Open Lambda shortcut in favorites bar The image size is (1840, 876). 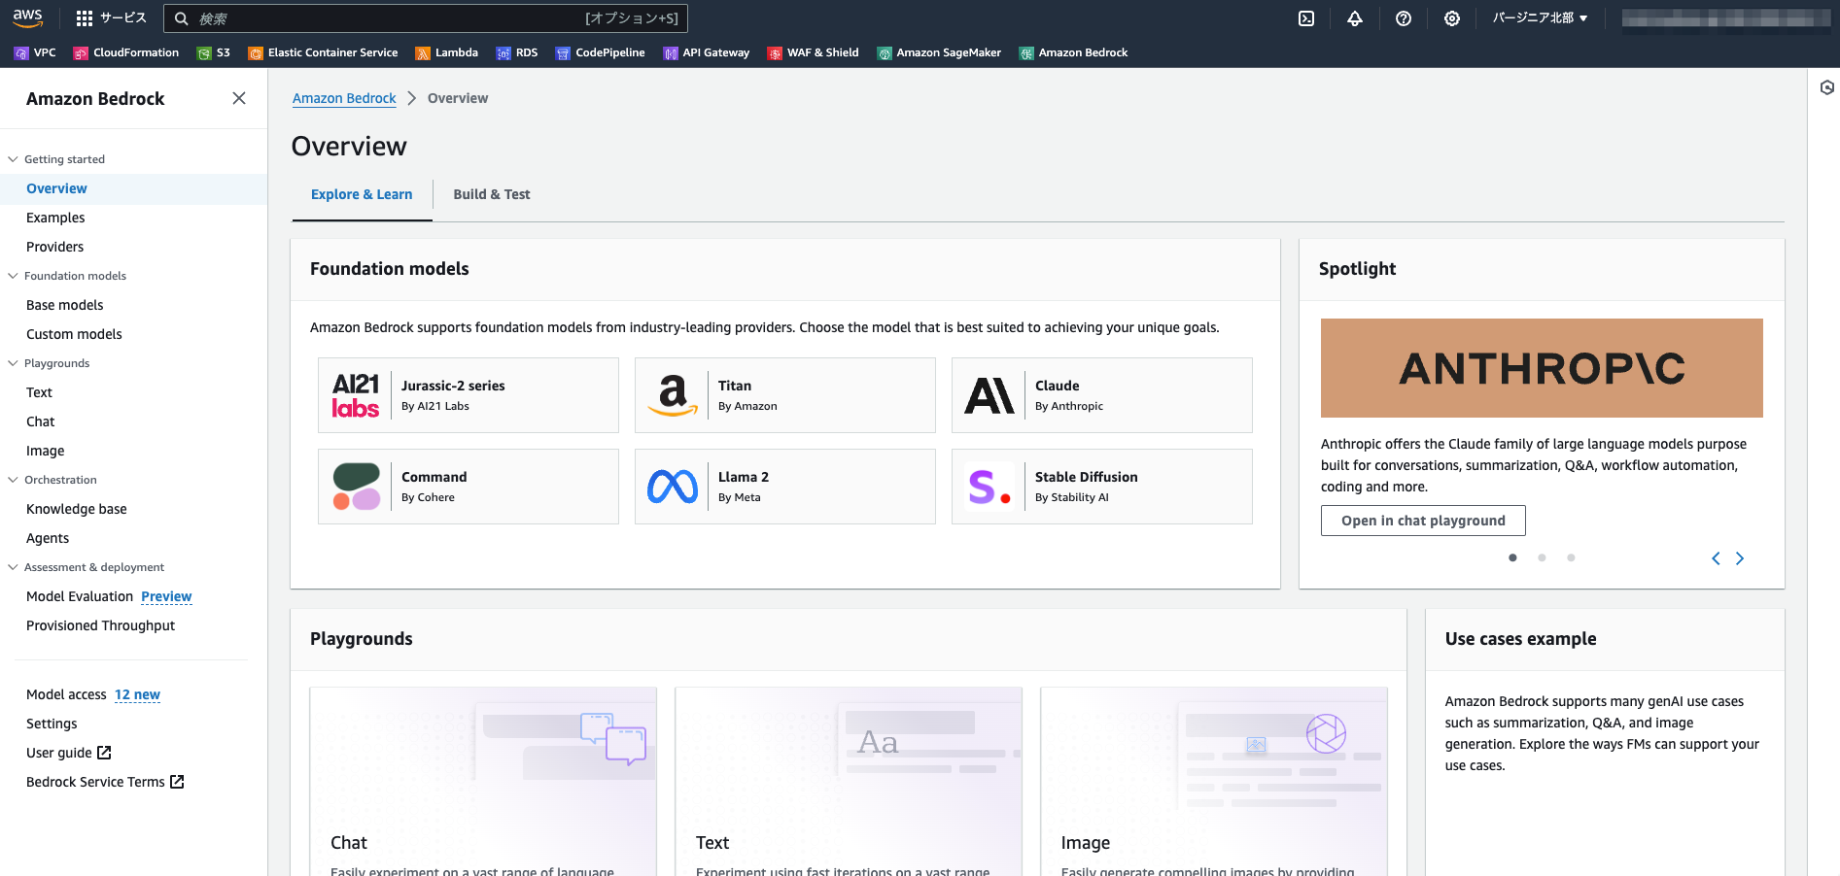click(446, 52)
